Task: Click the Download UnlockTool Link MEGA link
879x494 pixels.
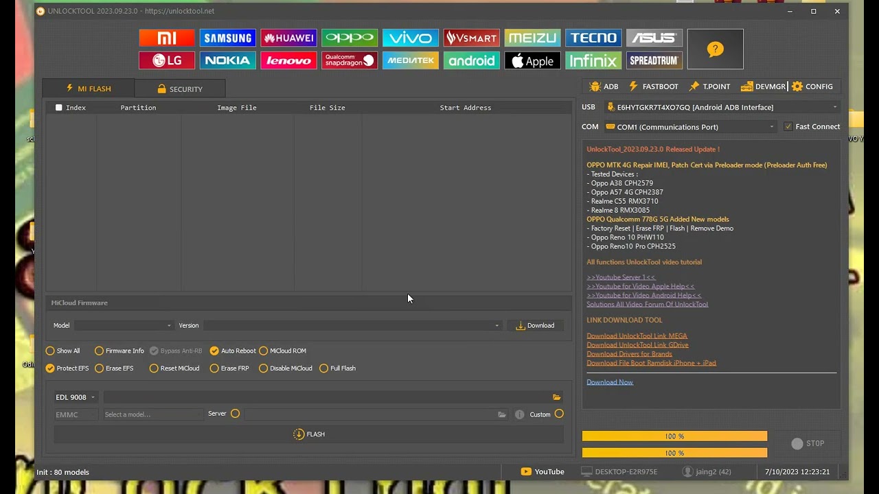Action: 637,336
